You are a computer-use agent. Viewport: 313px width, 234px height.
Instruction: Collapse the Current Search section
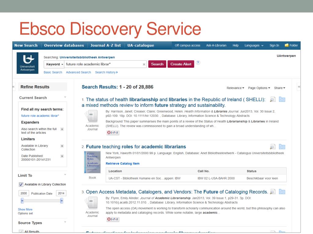click(x=65, y=97)
